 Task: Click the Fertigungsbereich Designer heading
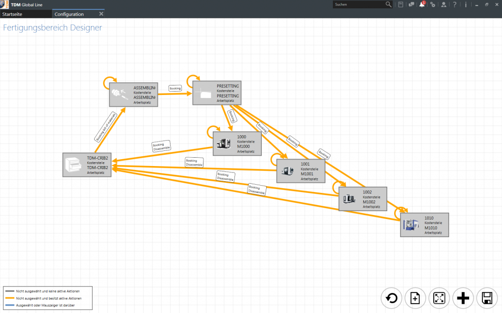[x=52, y=27]
